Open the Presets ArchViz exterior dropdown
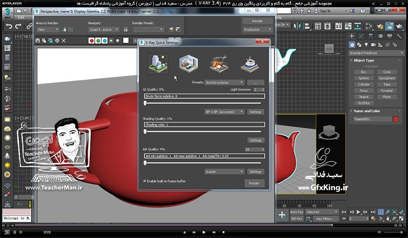 [x=224, y=83]
